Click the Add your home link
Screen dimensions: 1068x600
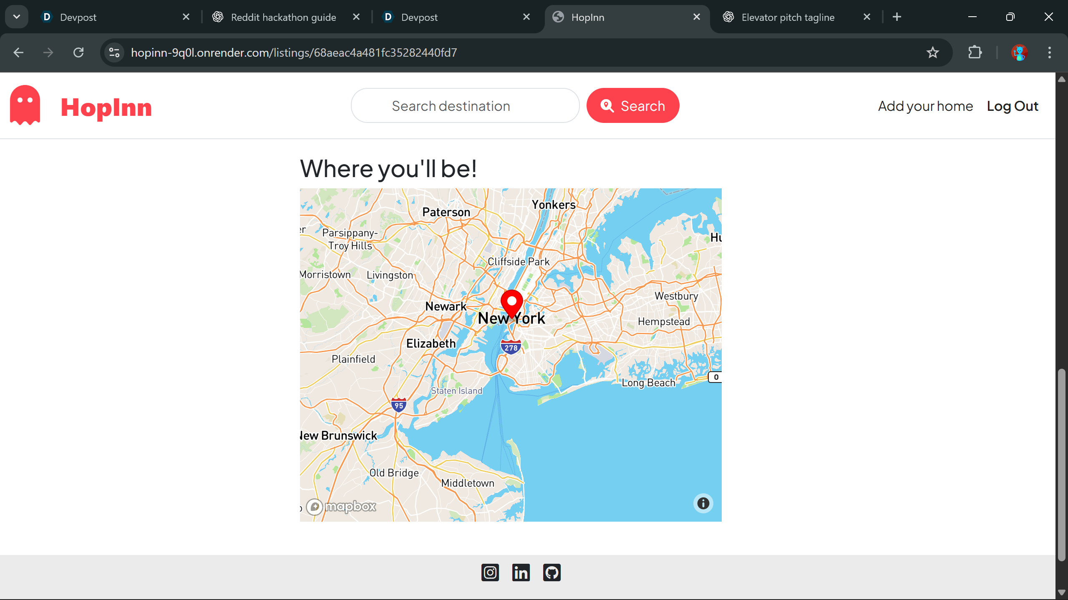pos(925,106)
